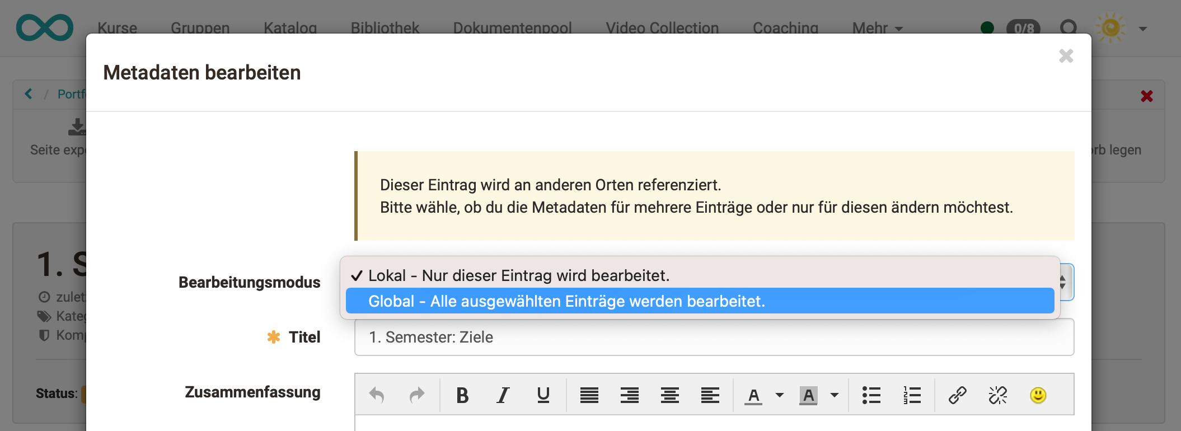Open the user menu caret

[x=1143, y=29]
